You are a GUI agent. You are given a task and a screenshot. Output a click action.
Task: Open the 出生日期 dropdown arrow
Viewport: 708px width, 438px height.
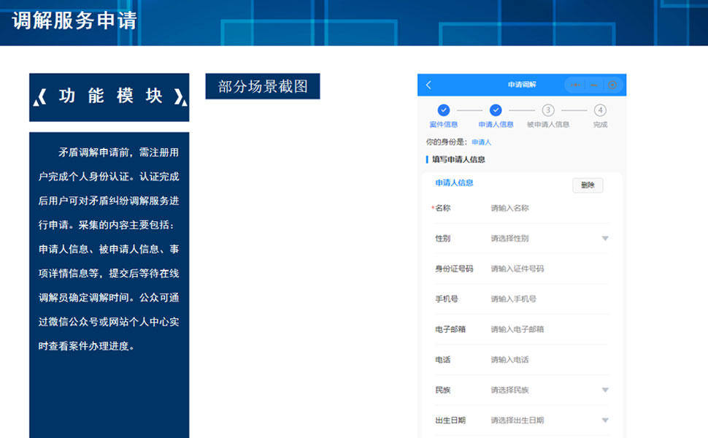tap(605, 420)
